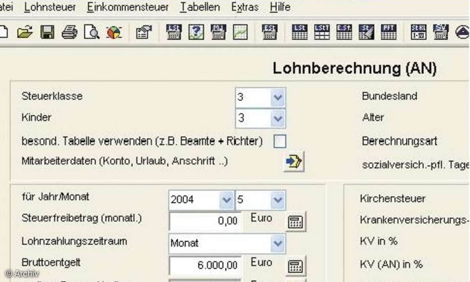Click the Kirchensteuer label
Screen dimensions: 470x282
coord(392,199)
